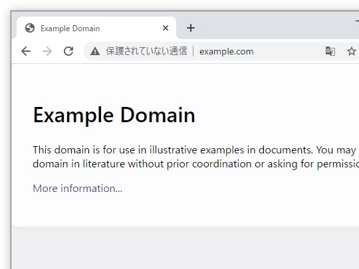359x269 pixels.
Task: Click the globe favicon on the tab
Action: pos(30,28)
